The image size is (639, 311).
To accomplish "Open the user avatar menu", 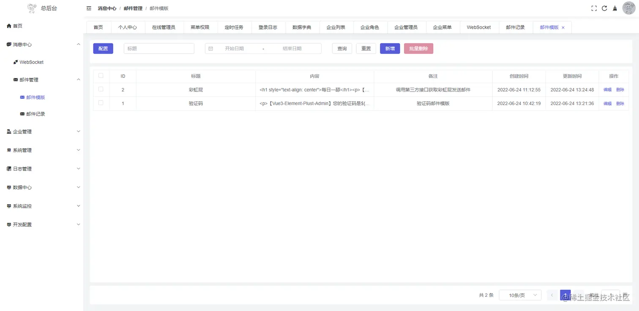I will click(x=629, y=8).
